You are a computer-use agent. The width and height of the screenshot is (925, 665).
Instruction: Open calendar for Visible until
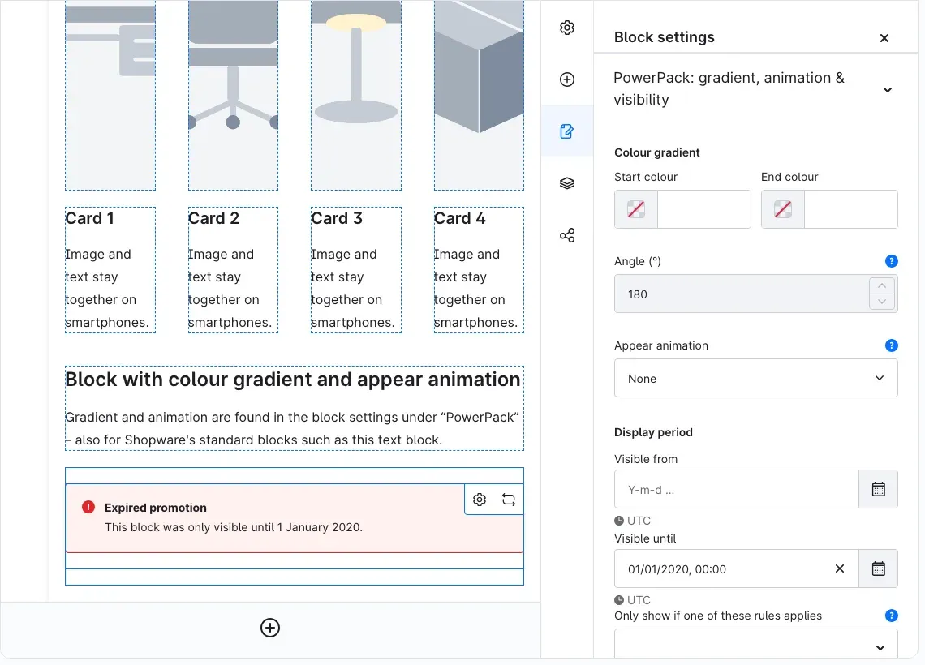pyautogui.click(x=879, y=569)
